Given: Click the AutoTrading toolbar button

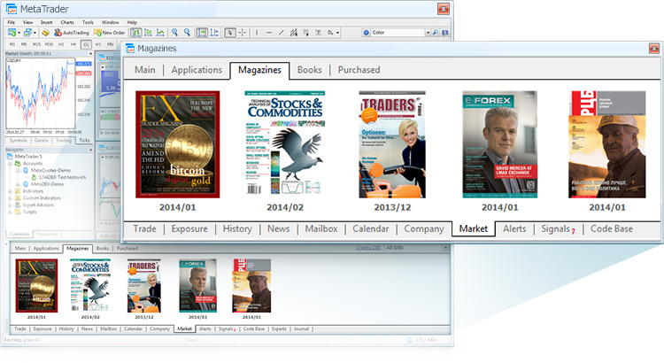Looking at the screenshot, I should click(71, 33).
